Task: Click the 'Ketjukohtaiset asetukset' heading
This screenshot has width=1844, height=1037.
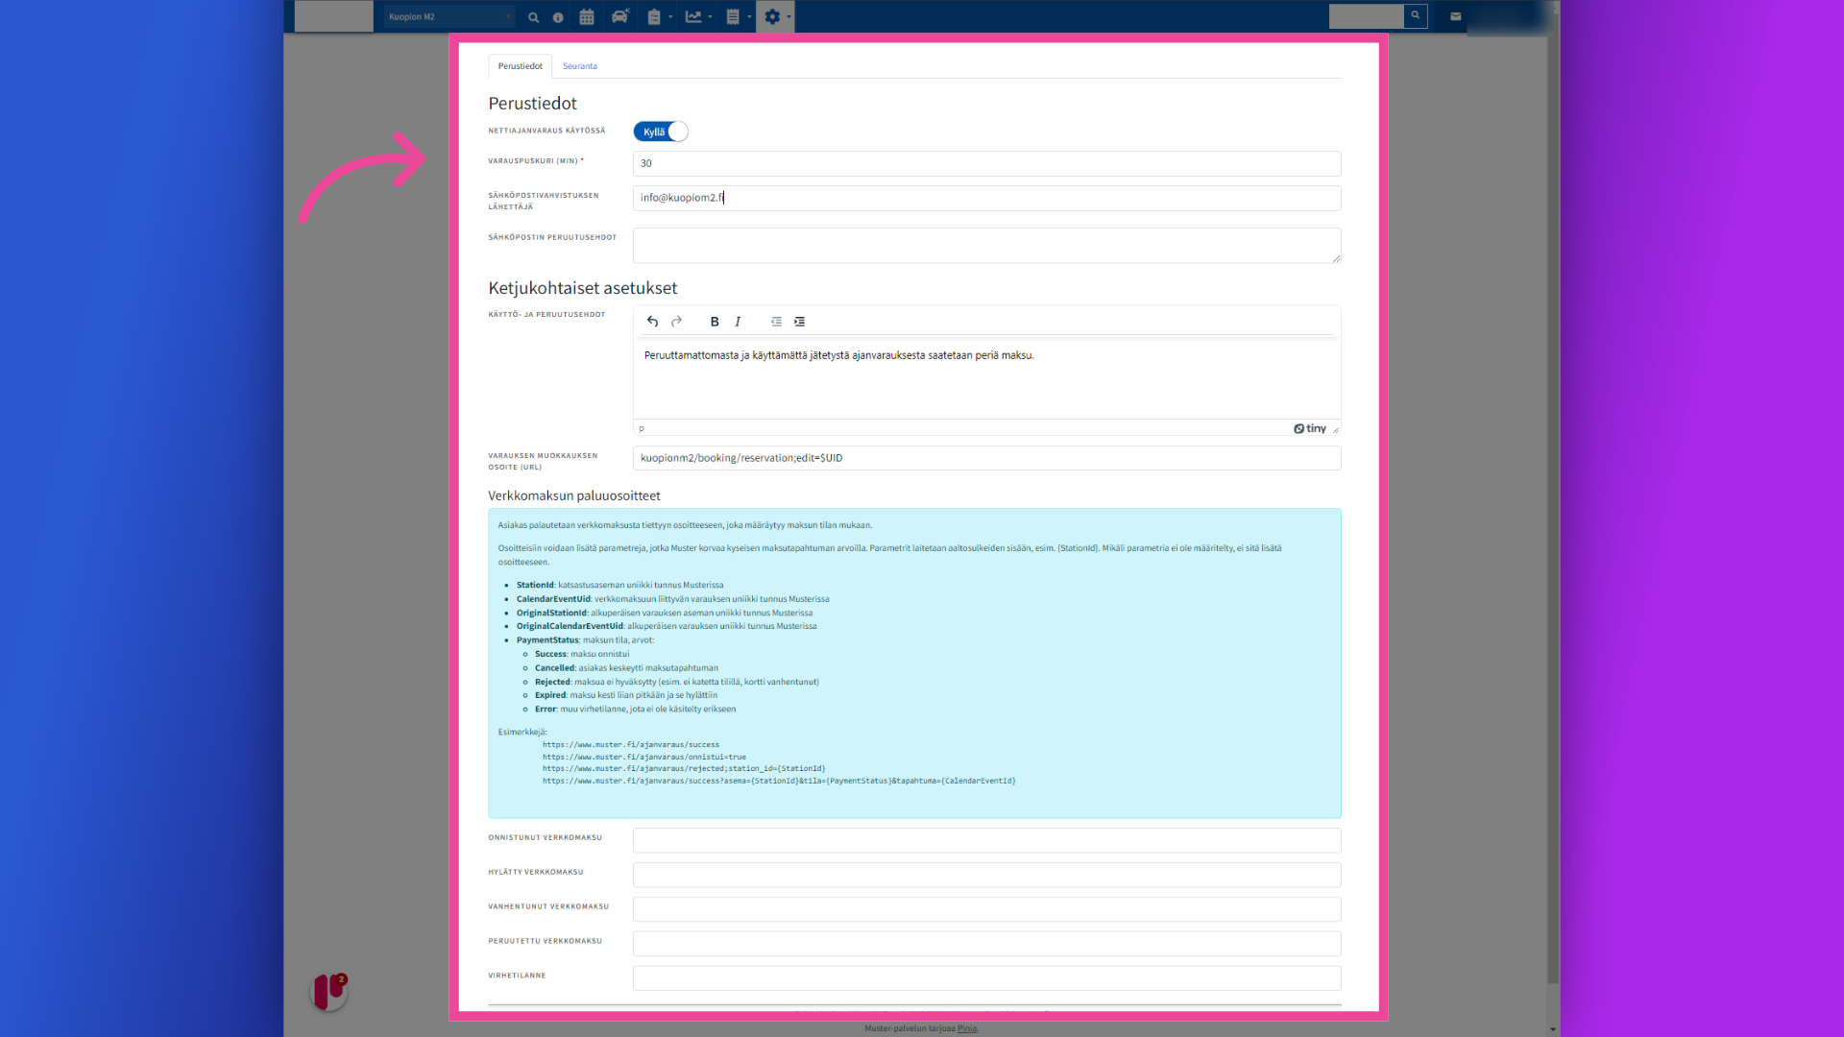Action: (582, 288)
